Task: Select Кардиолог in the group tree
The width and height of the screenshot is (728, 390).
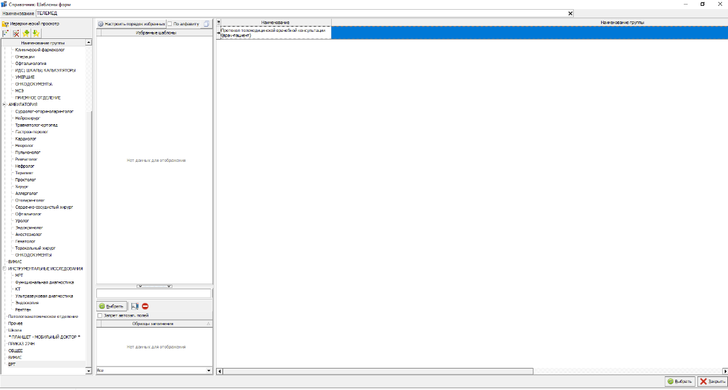Action: [26, 138]
